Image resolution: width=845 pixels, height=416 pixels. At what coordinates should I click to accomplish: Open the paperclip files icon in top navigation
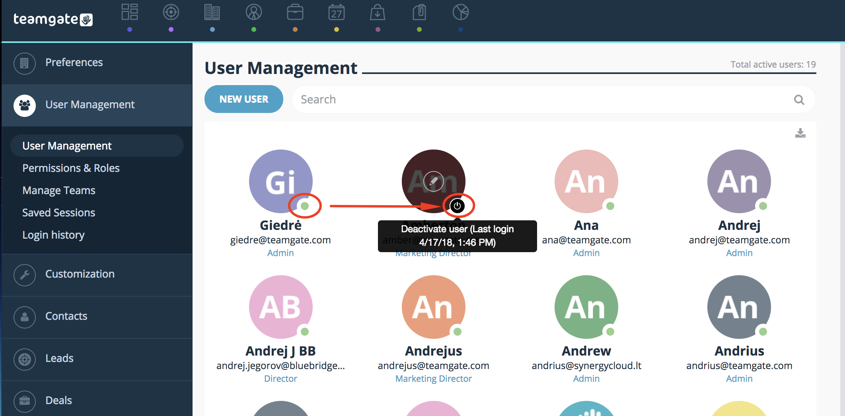click(419, 12)
